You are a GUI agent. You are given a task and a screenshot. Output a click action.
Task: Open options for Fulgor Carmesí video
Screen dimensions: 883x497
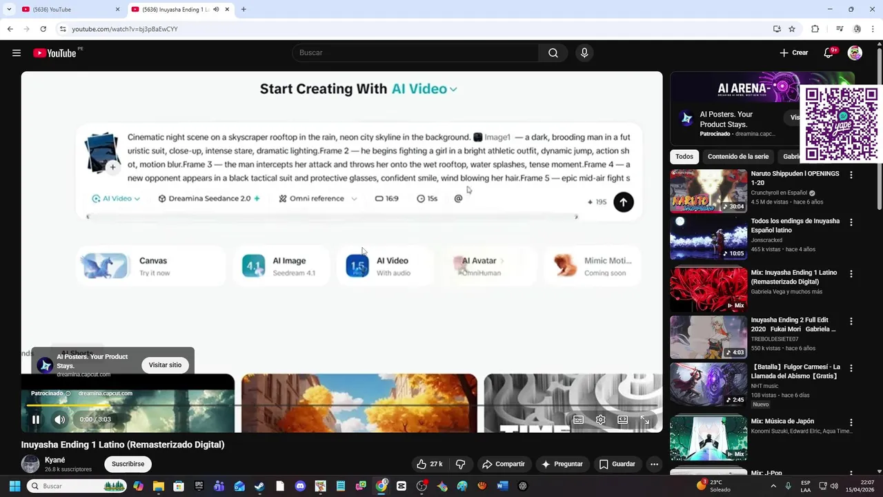[851, 369]
